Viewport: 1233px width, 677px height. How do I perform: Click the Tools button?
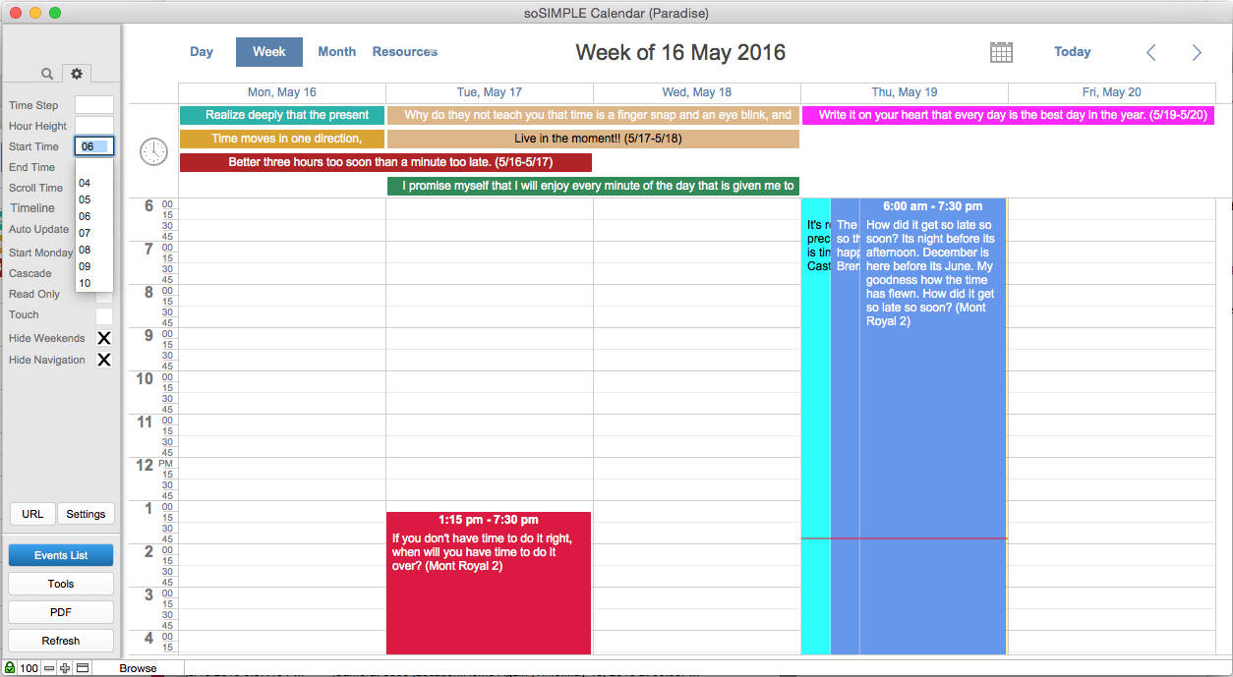click(x=61, y=584)
